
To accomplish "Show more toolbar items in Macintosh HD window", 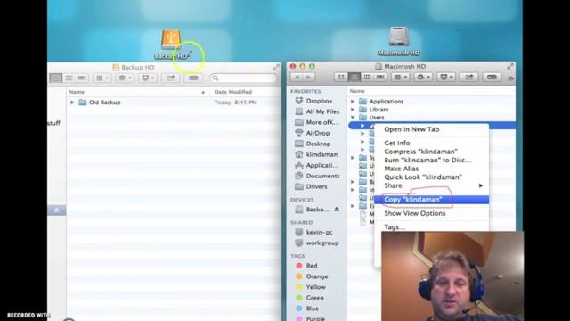I will tap(510, 78).
